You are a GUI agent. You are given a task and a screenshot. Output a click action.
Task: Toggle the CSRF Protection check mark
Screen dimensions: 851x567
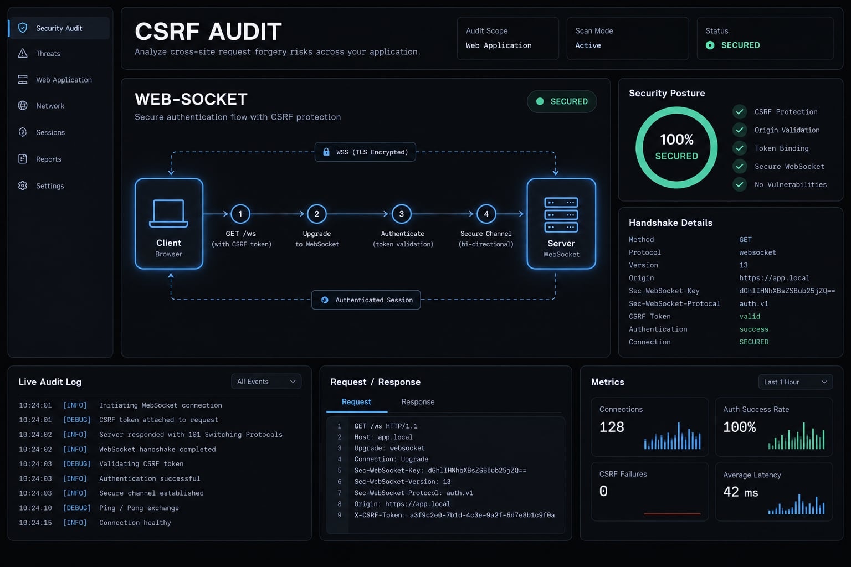point(740,111)
